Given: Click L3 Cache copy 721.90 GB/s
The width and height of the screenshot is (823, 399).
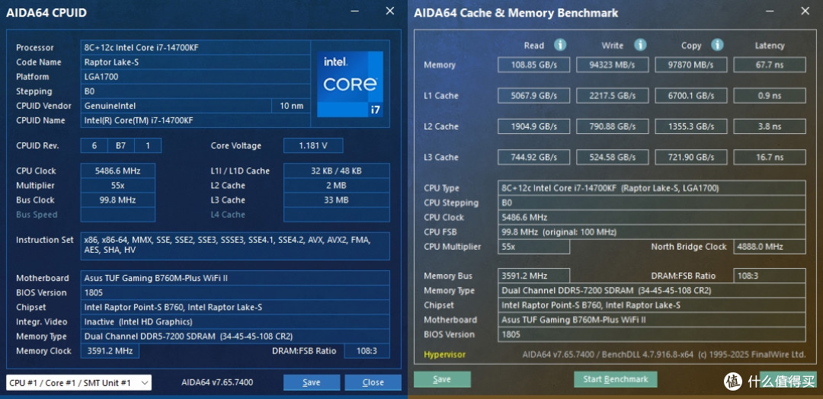Looking at the screenshot, I should point(691,158).
